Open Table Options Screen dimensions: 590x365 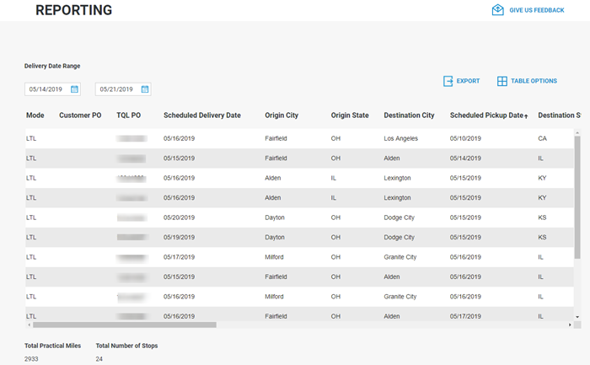534,81
